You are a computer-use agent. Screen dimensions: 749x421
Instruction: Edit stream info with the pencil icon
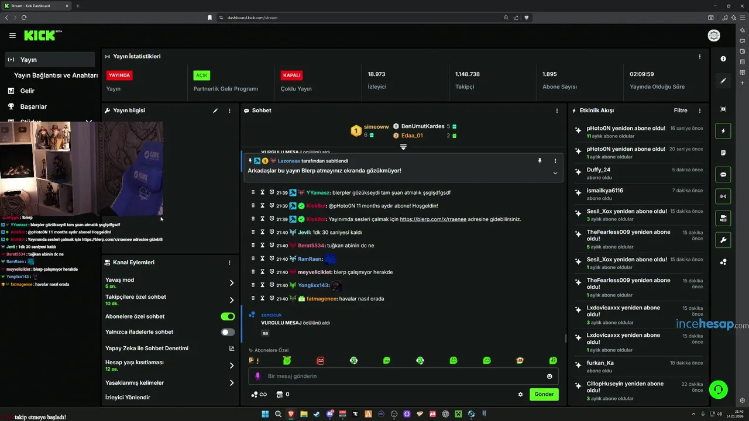[215, 111]
